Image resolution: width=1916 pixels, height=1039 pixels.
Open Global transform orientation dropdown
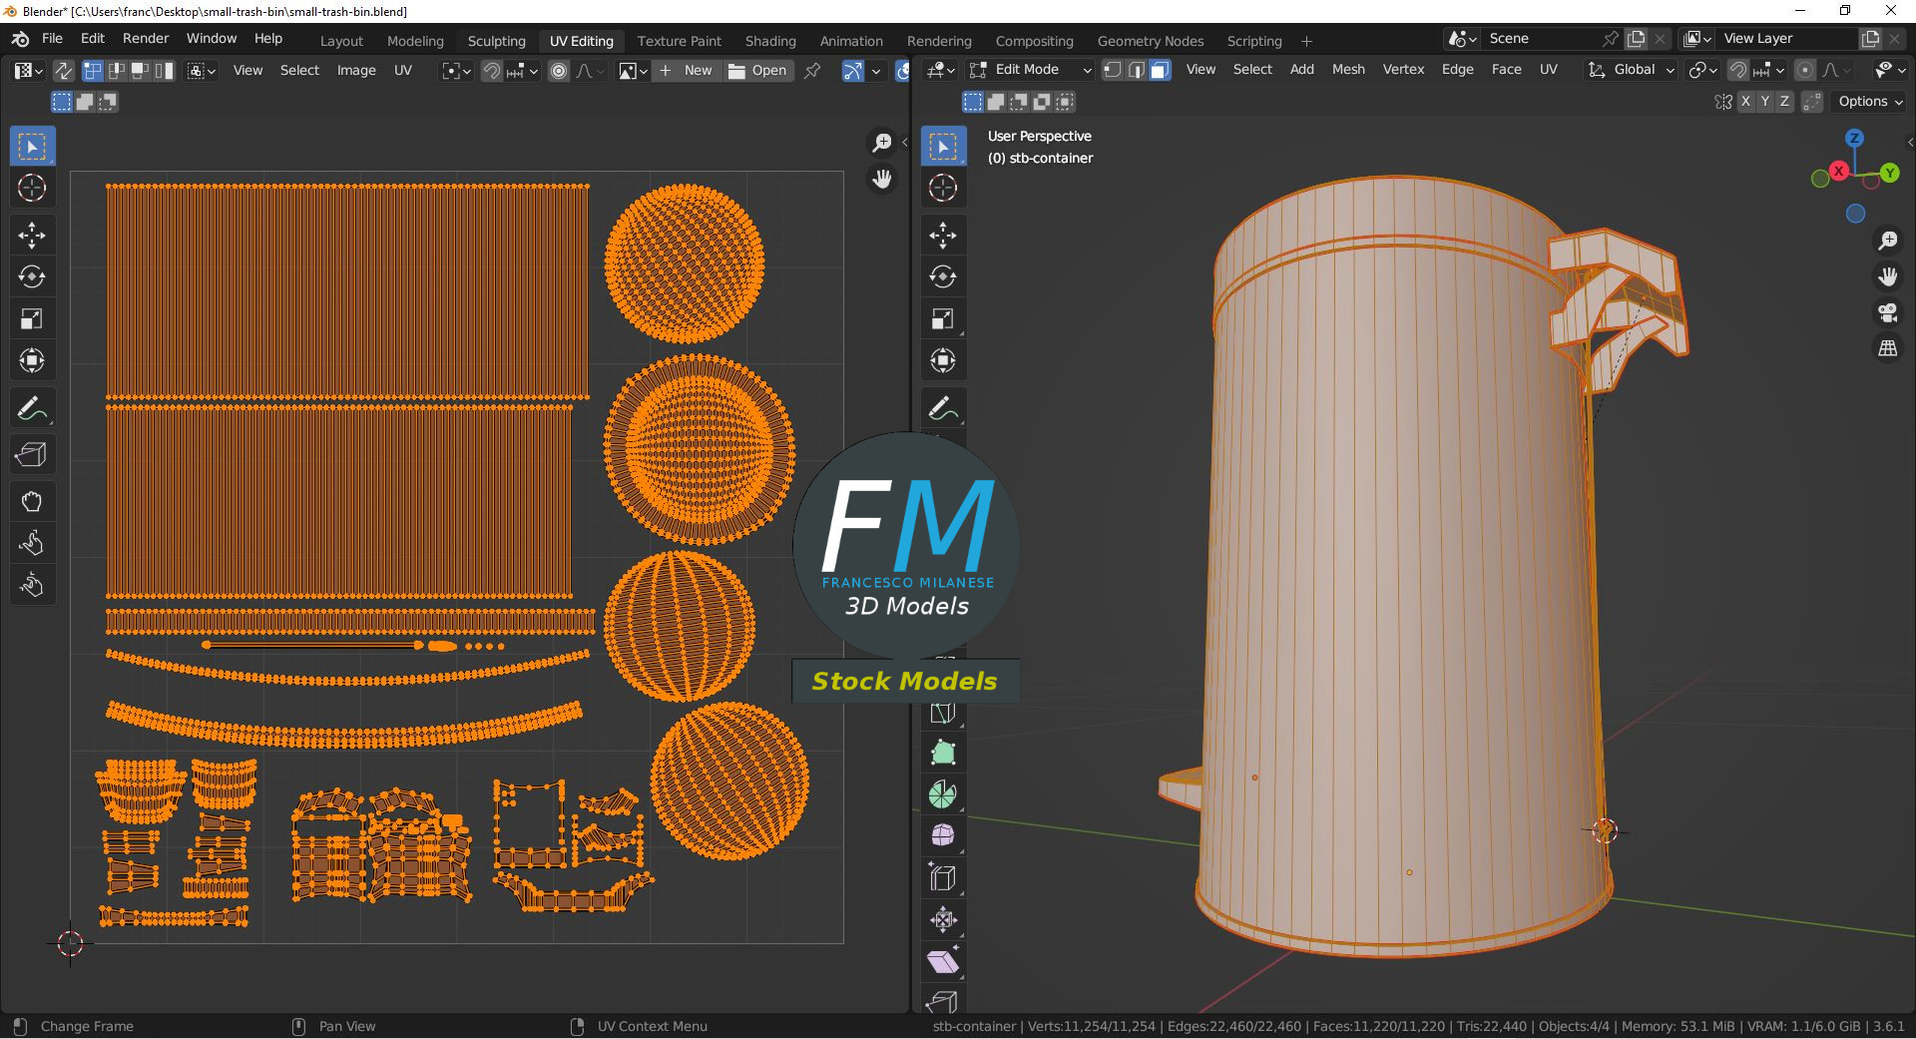(1631, 70)
